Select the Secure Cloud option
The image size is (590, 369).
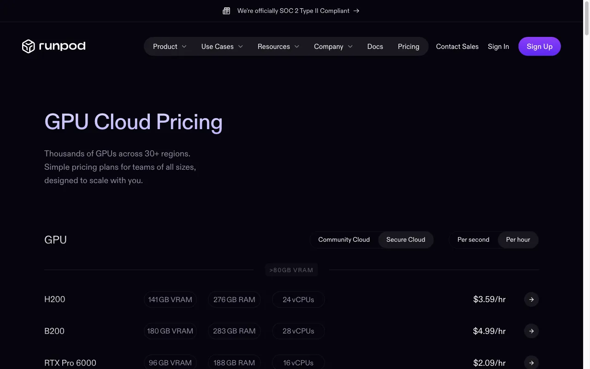point(406,240)
